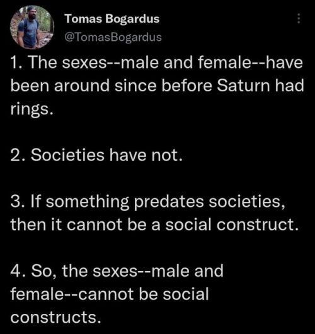
Task: Click the word "rings." ending point one
Action: coord(31,109)
